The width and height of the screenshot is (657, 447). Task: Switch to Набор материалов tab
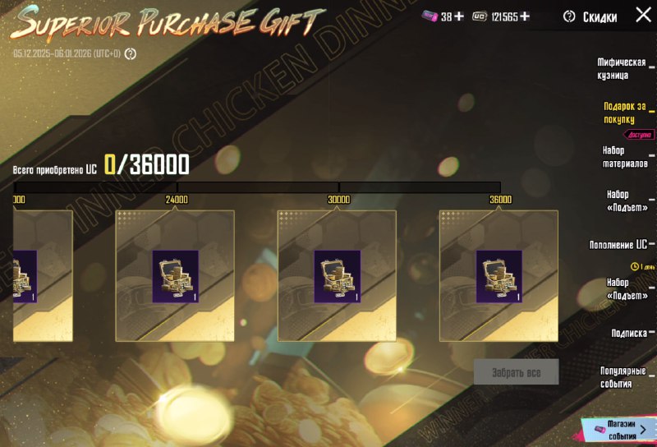[x=625, y=157]
